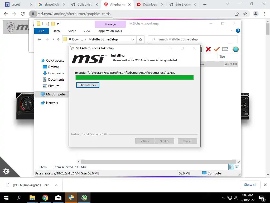Viewport: 270px width, 203px height.
Task: View site info lock icon
Action: 33,14
